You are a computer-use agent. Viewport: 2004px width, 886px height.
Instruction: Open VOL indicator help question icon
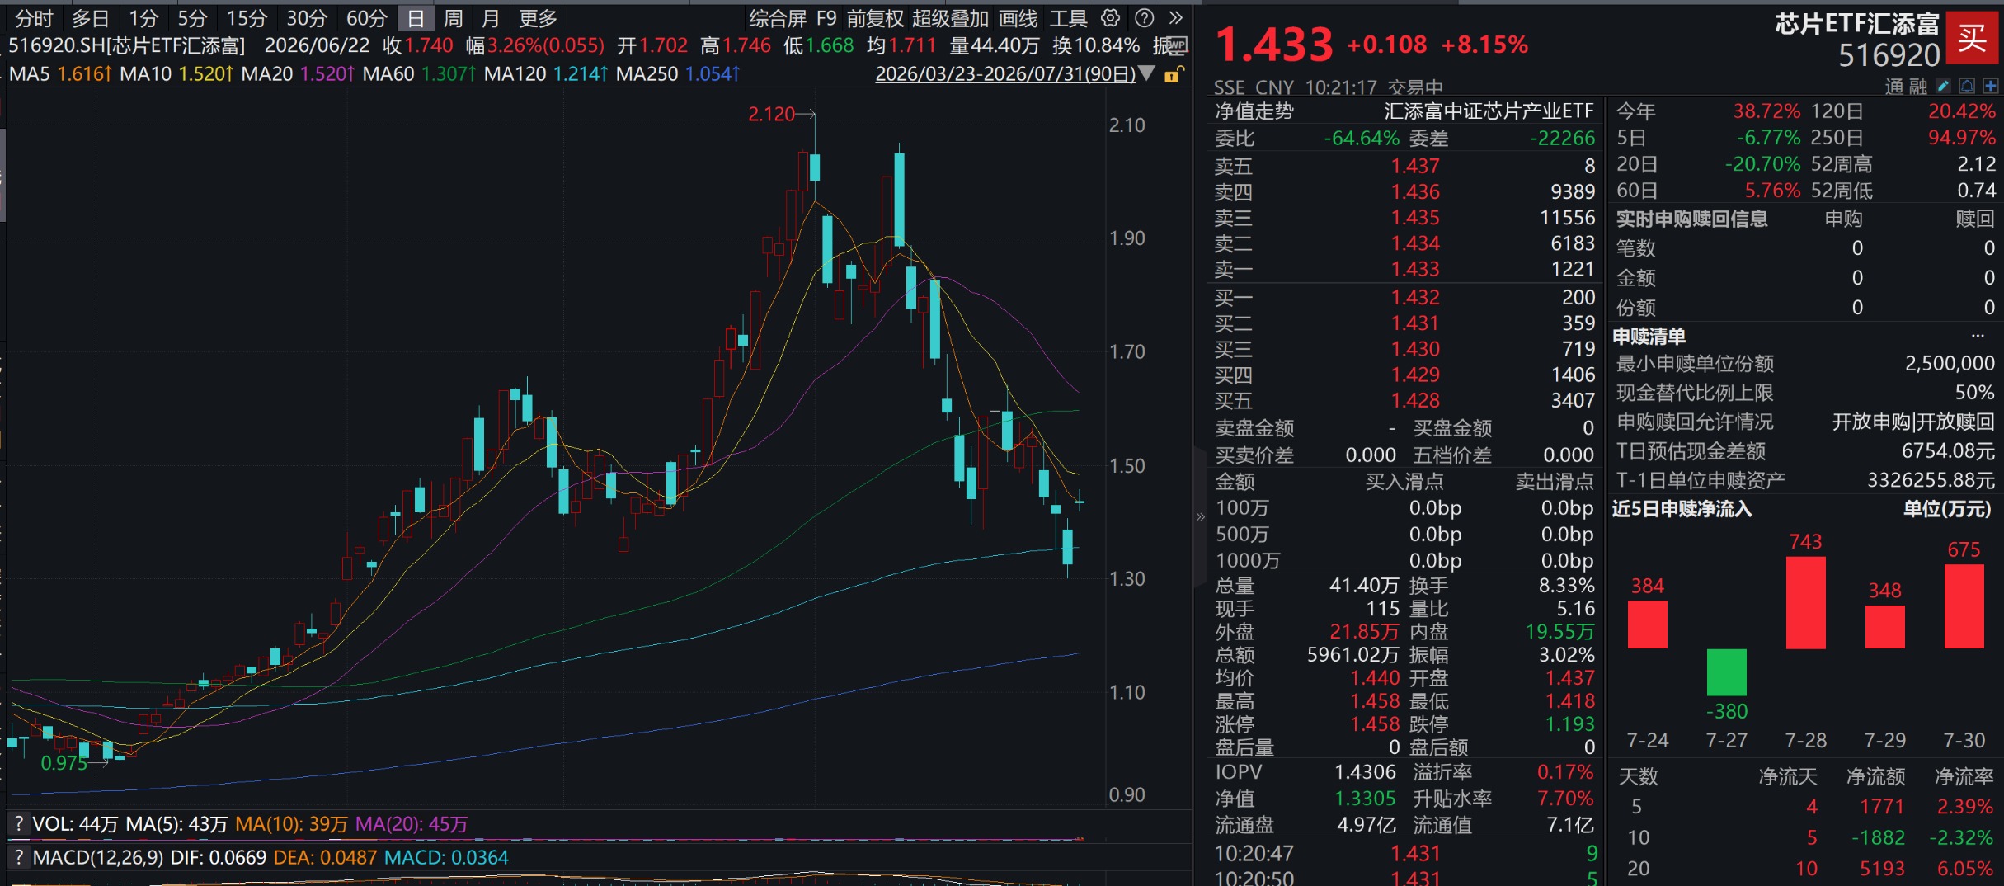click(18, 823)
